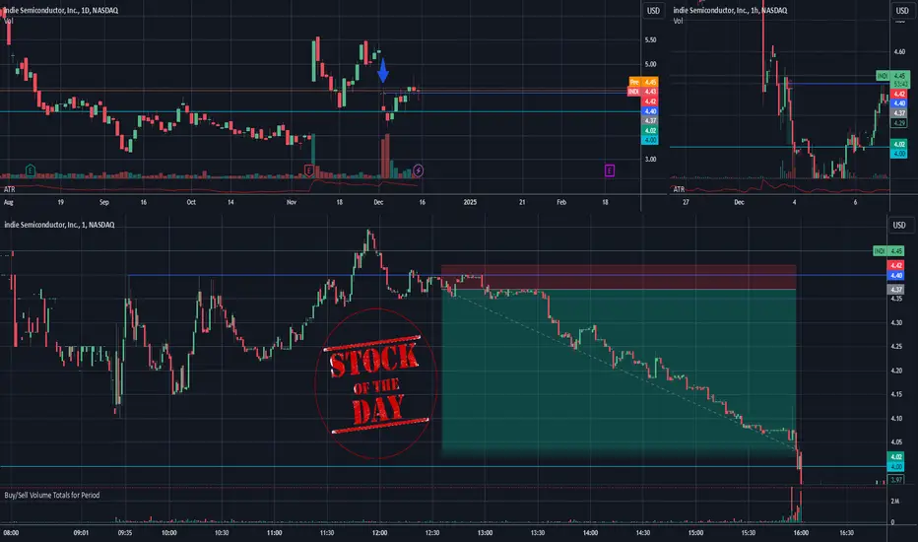Click the purple lightning event icon on daily chart
918x542 pixels.
click(418, 170)
